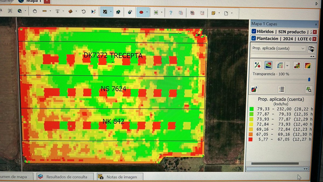Select the zoom extents magnifier-frame tool
This screenshot has height=182, width=323.
[x=10, y=11]
